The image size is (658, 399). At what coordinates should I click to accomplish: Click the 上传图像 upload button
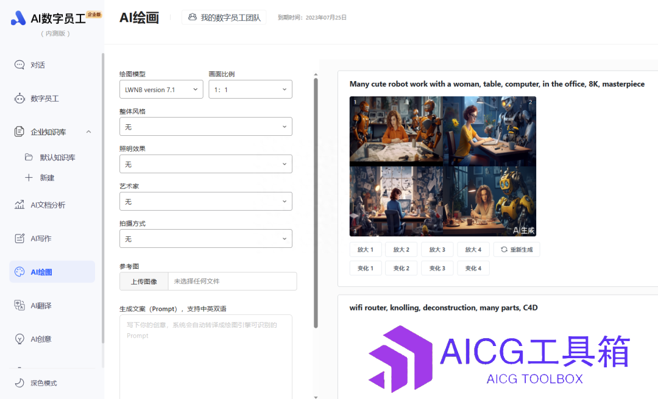[144, 281]
